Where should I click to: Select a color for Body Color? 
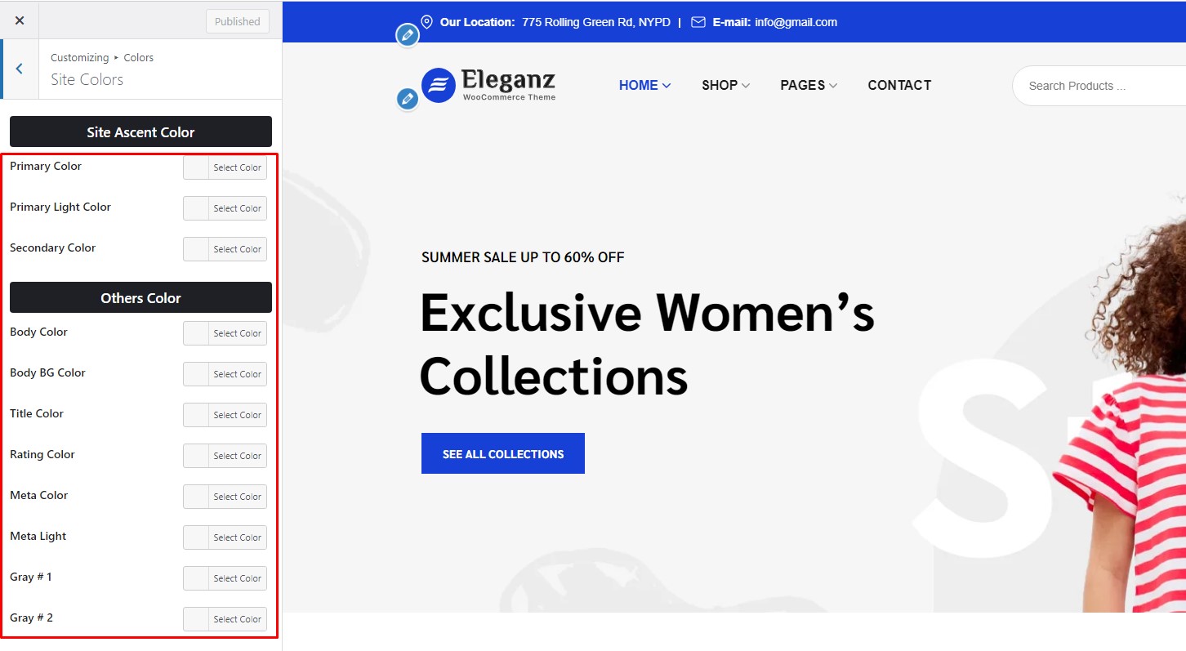(x=225, y=333)
